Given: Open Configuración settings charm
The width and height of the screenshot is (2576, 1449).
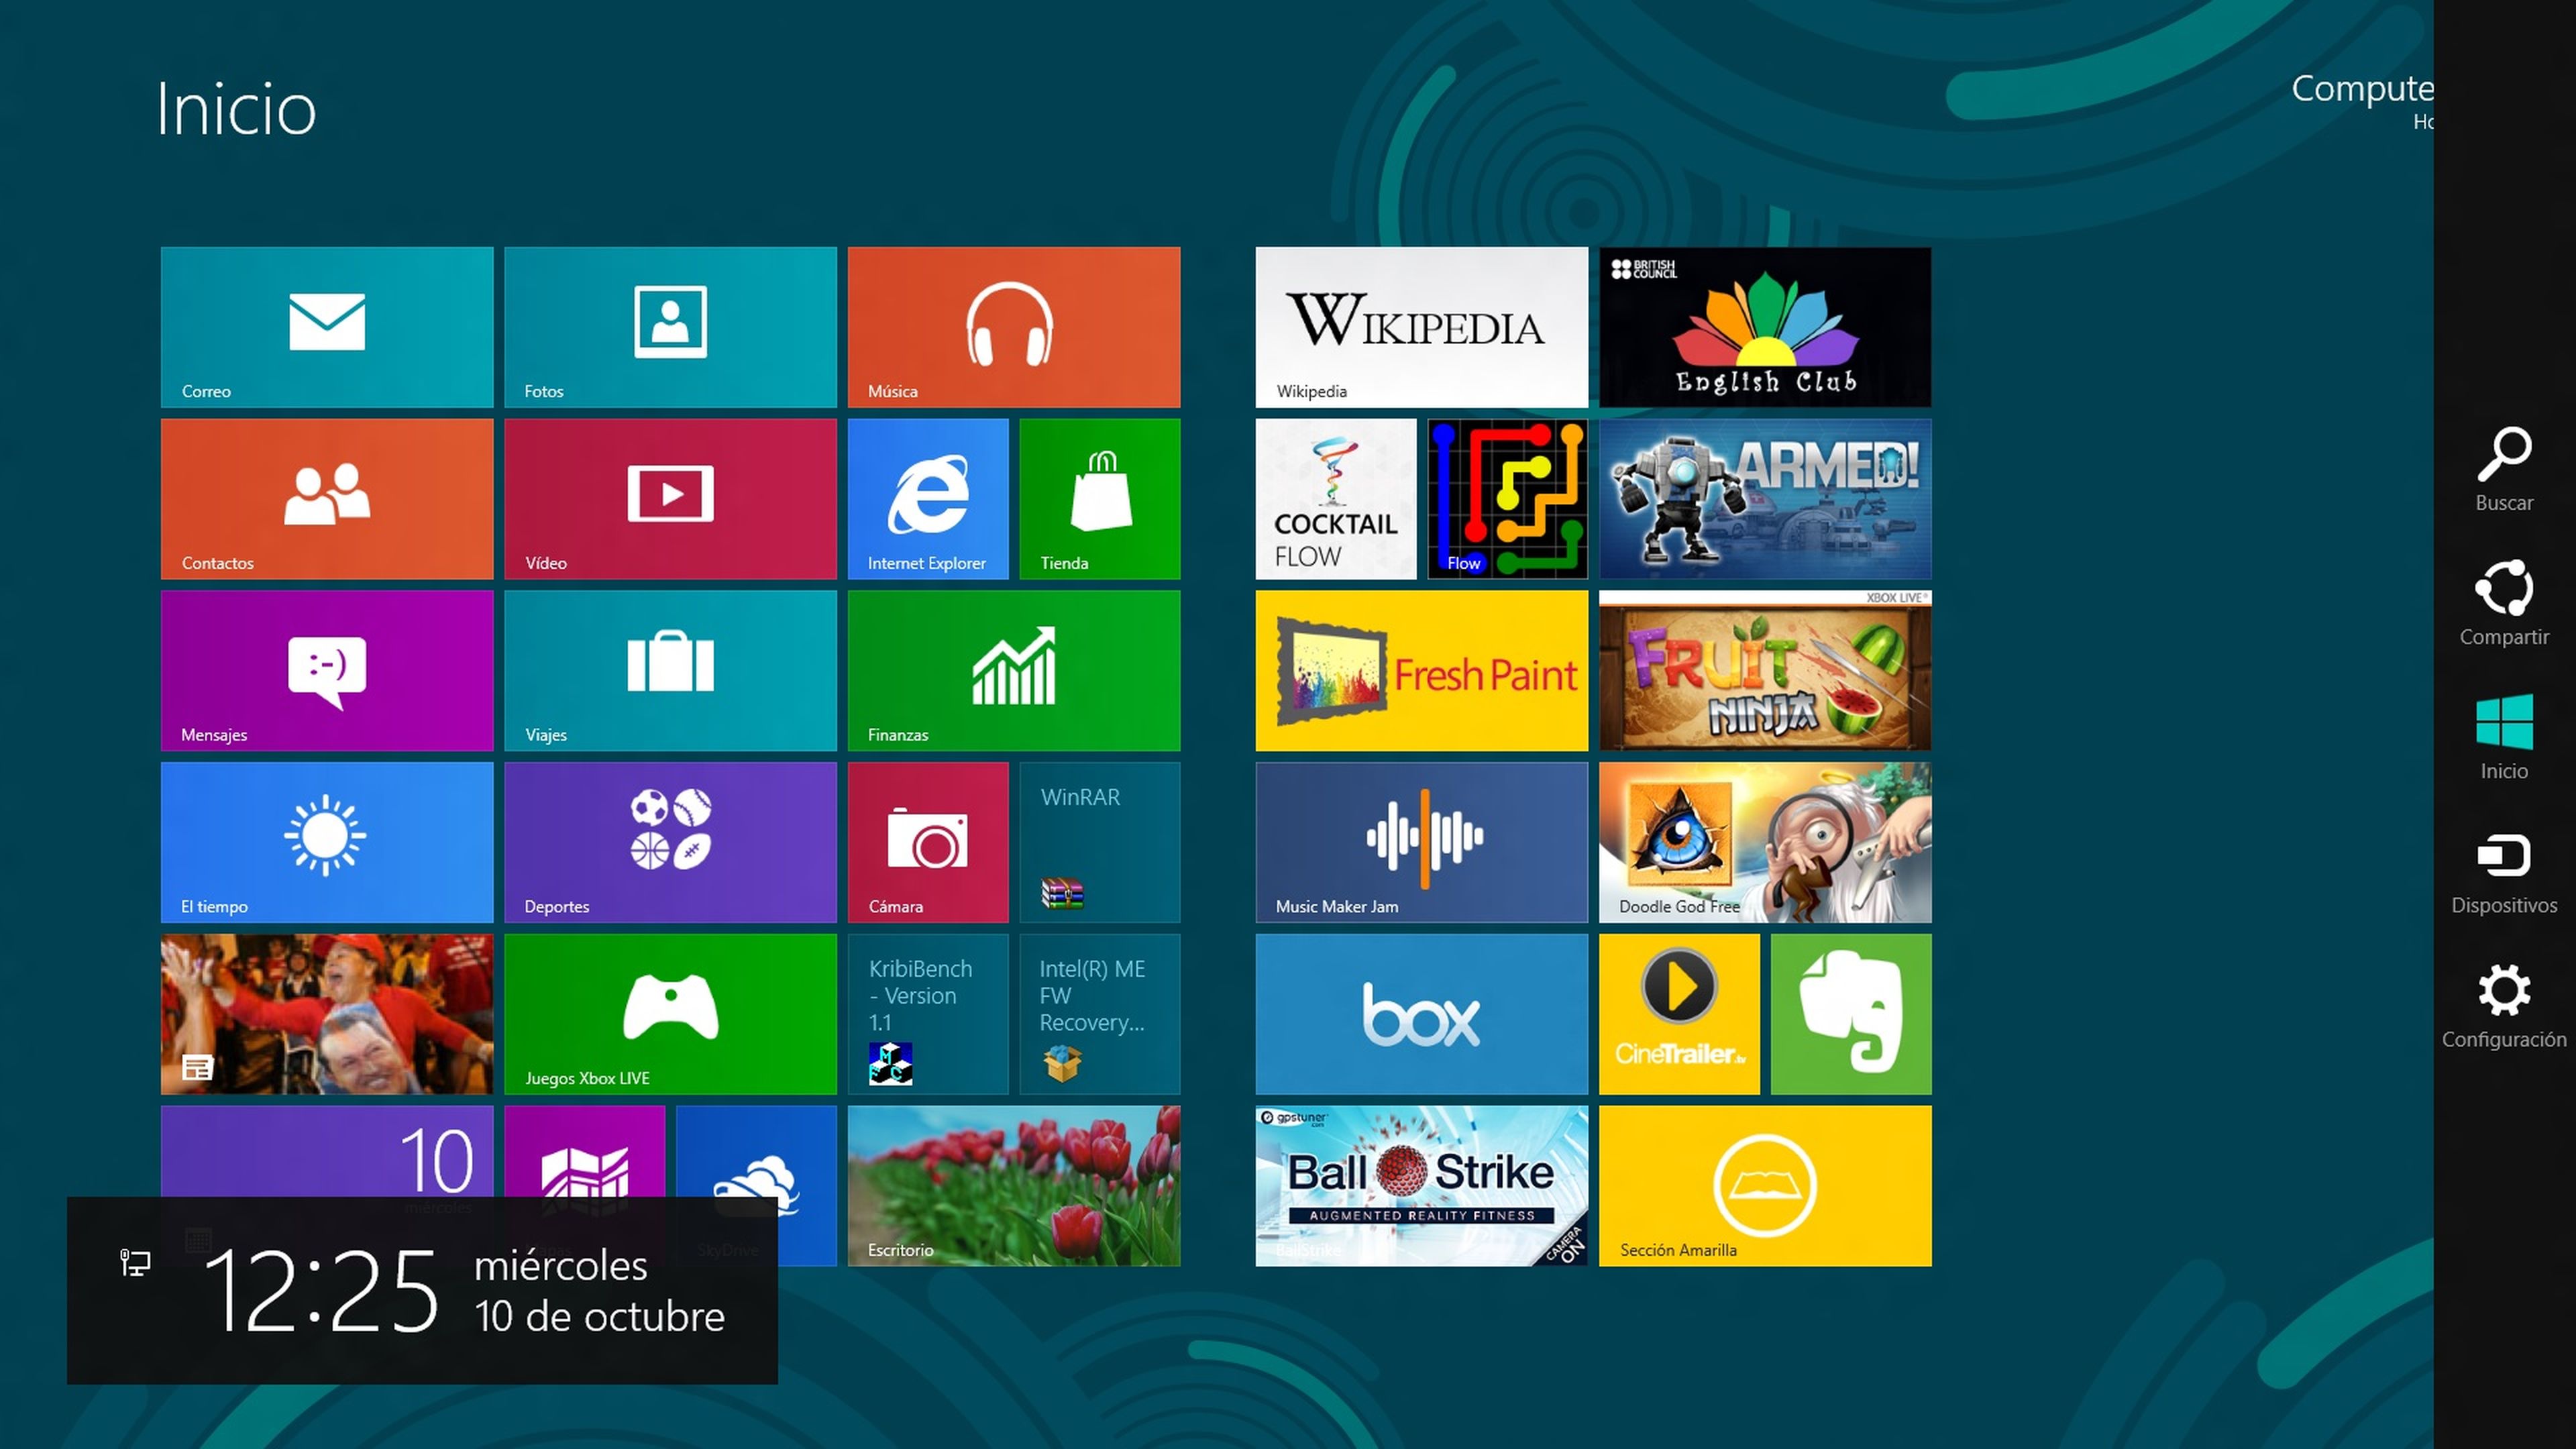Looking at the screenshot, I should click(x=2503, y=1006).
